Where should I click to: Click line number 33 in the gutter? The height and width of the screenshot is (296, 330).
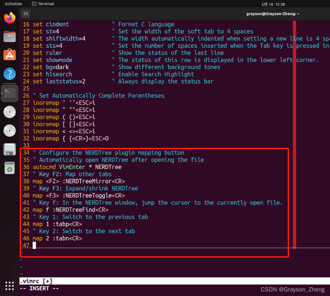coord(26,146)
